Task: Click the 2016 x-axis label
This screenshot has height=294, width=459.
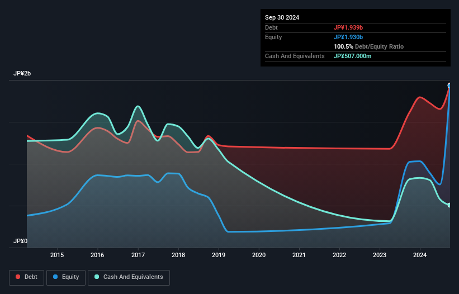Action: pos(97,255)
